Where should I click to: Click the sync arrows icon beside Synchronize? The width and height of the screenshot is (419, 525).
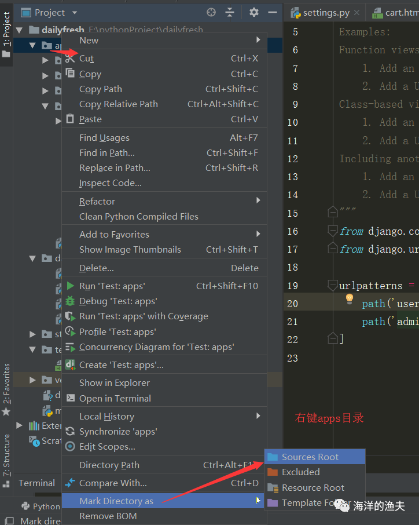pyautogui.click(x=70, y=431)
